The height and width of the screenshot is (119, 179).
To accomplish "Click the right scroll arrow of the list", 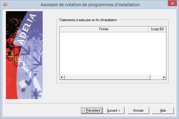I will [164, 77].
